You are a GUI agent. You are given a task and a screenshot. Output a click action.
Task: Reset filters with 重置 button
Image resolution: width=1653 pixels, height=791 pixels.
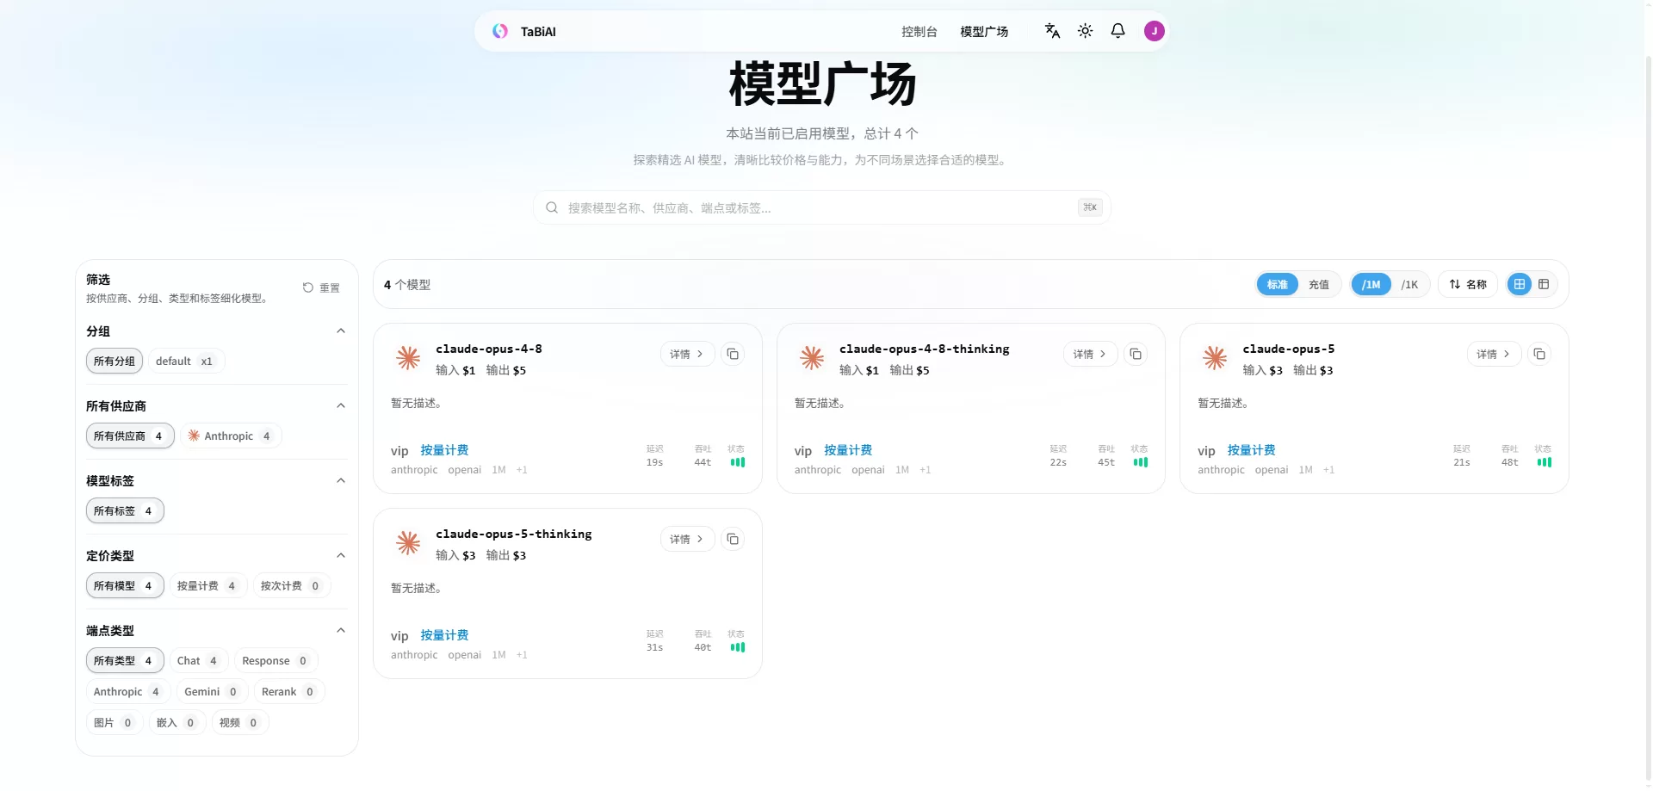pos(321,287)
